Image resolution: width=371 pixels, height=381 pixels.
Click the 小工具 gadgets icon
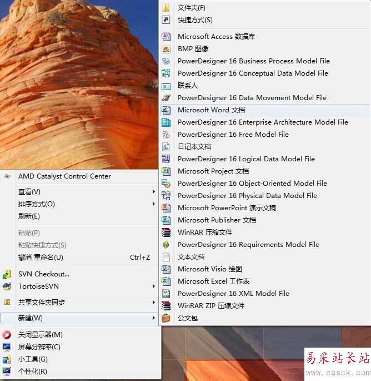tap(7, 359)
